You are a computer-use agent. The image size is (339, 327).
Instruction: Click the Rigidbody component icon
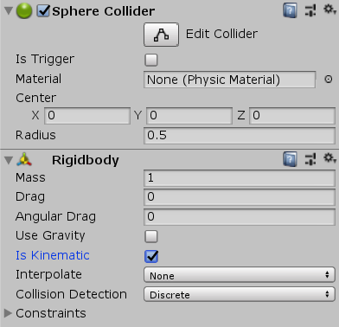pyautogui.click(x=24, y=159)
